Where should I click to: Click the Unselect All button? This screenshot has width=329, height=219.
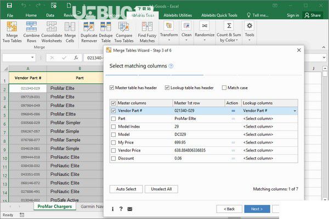click(x=161, y=189)
